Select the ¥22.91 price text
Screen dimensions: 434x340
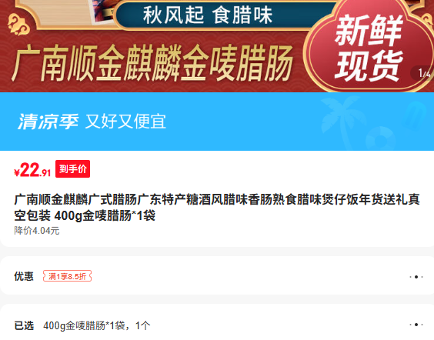point(32,170)
